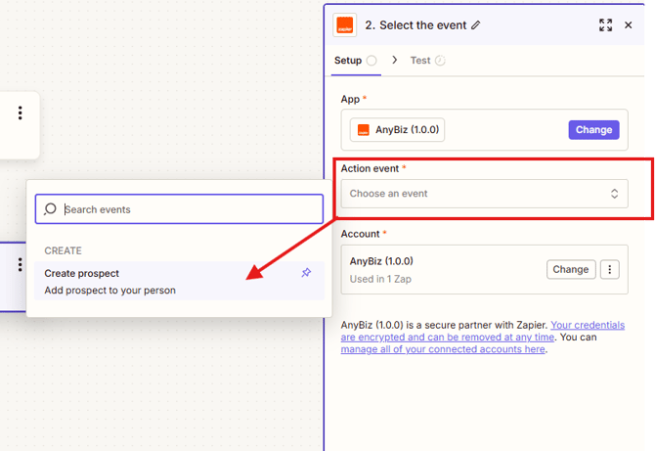Click 'Add prospect to your person' description
This screenshot has width=655, height=451.
pos(110,291)
